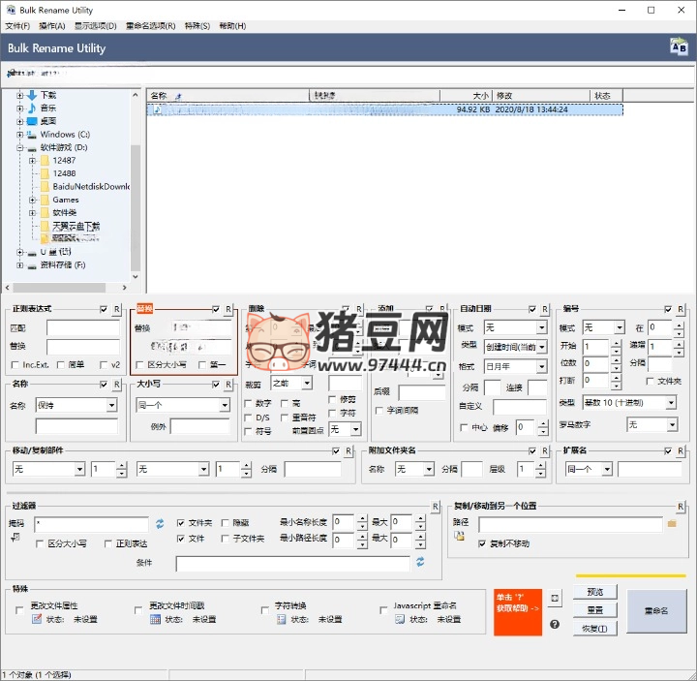Click the refresh icon beside condition field

click(x=420, y=562)
